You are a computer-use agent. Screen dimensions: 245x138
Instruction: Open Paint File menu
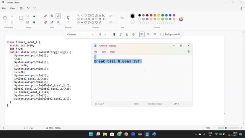coord(4,8)
